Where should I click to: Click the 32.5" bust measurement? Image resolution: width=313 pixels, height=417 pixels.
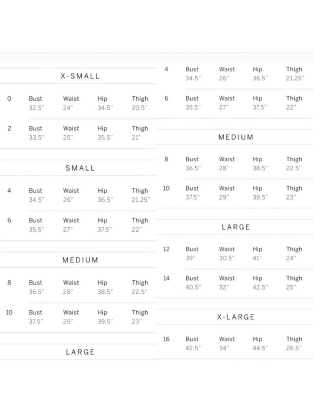pos(37,108)
